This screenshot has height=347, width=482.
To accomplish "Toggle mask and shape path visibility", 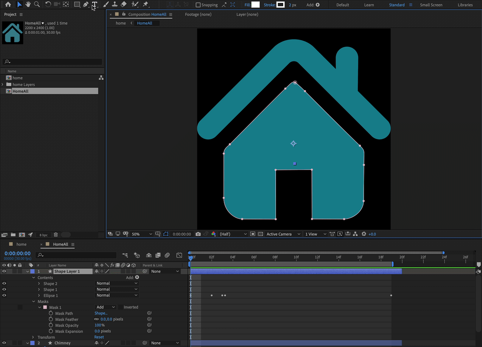I will pyautogui.click(x=166, y=234).
